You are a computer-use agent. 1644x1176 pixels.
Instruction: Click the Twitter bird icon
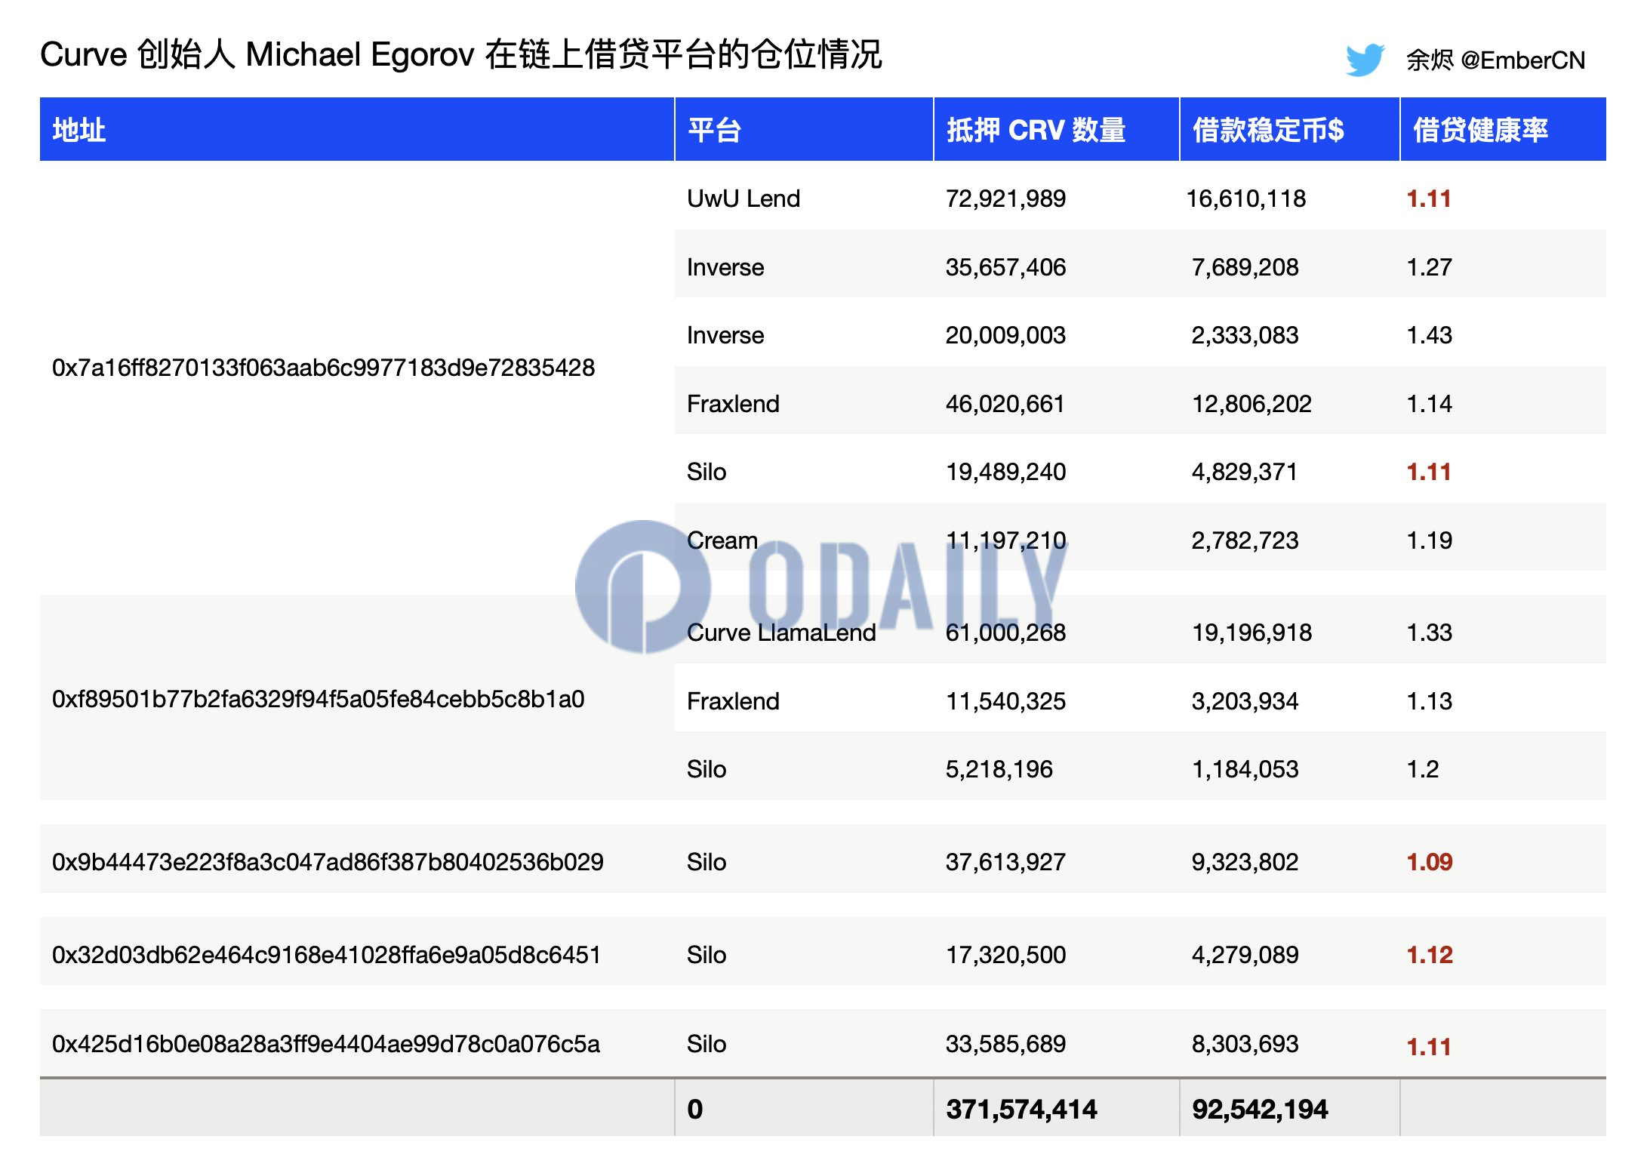pos(1365,60)
